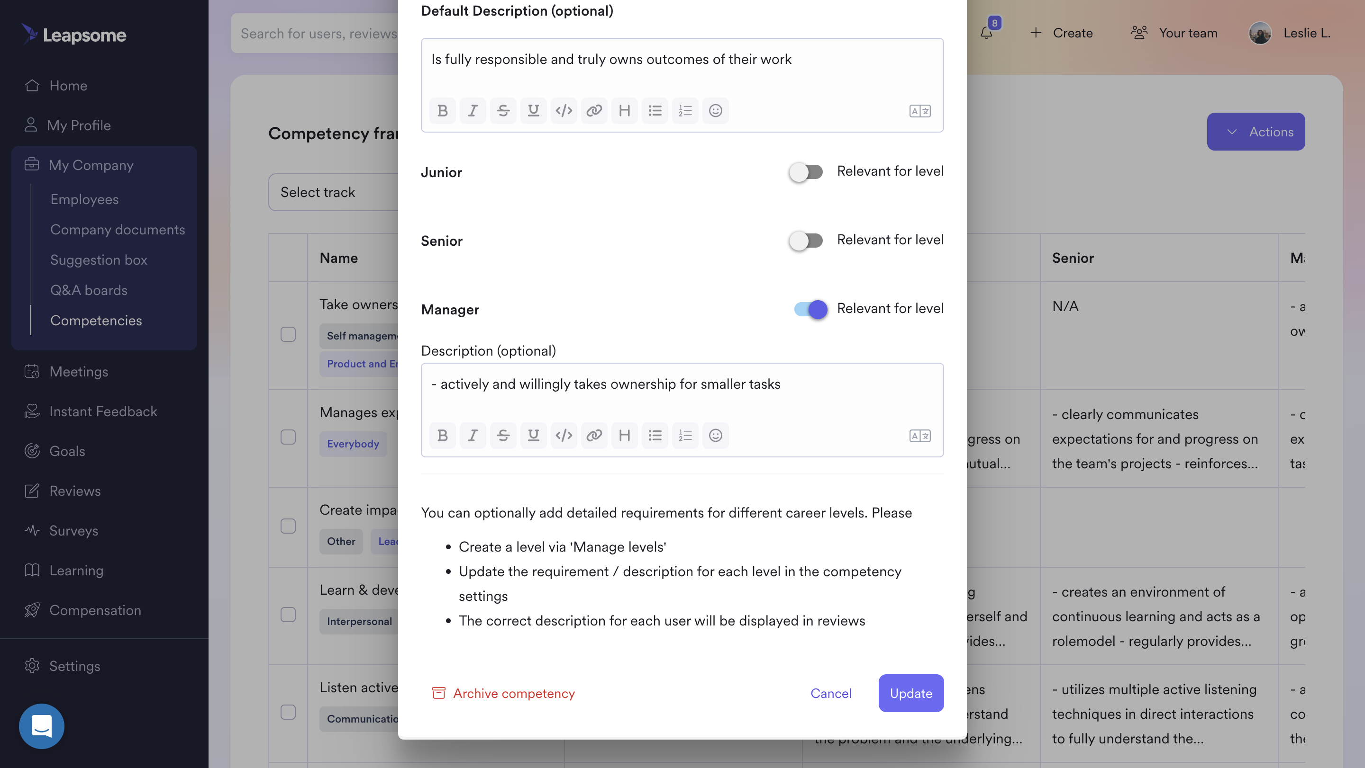Click Bold in Manager description toolbar

coord(443,436)
